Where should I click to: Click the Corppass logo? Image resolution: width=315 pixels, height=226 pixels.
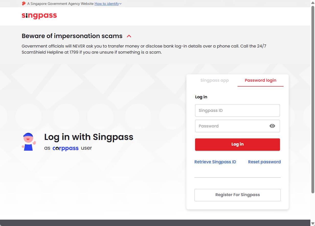tap(65, 148)
